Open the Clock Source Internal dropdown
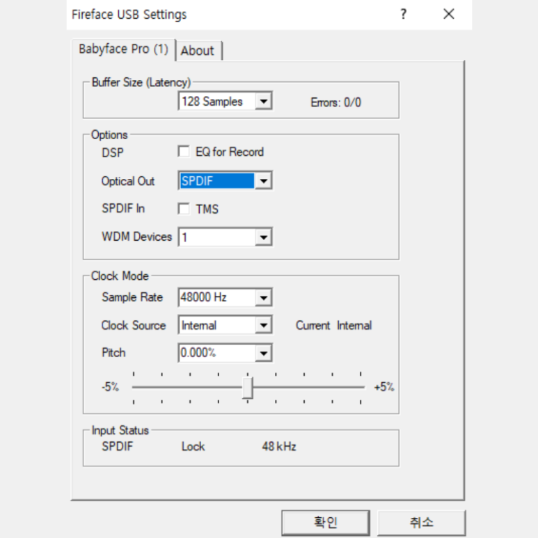The width and height of the screenshot is (538, 538). point(225,325)
